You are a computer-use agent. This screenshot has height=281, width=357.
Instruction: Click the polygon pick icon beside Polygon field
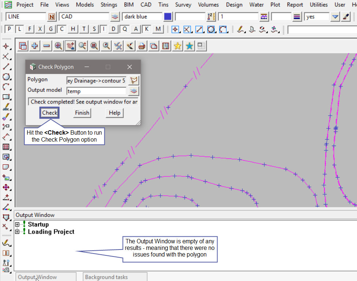point(134,80)
